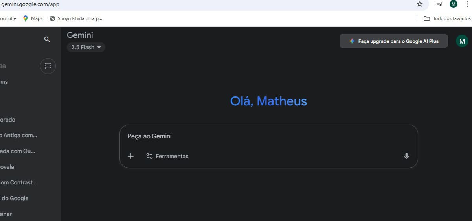Open the Maps bookmark
The height and width of the screenshot is (221, 472).
point(33,18)
